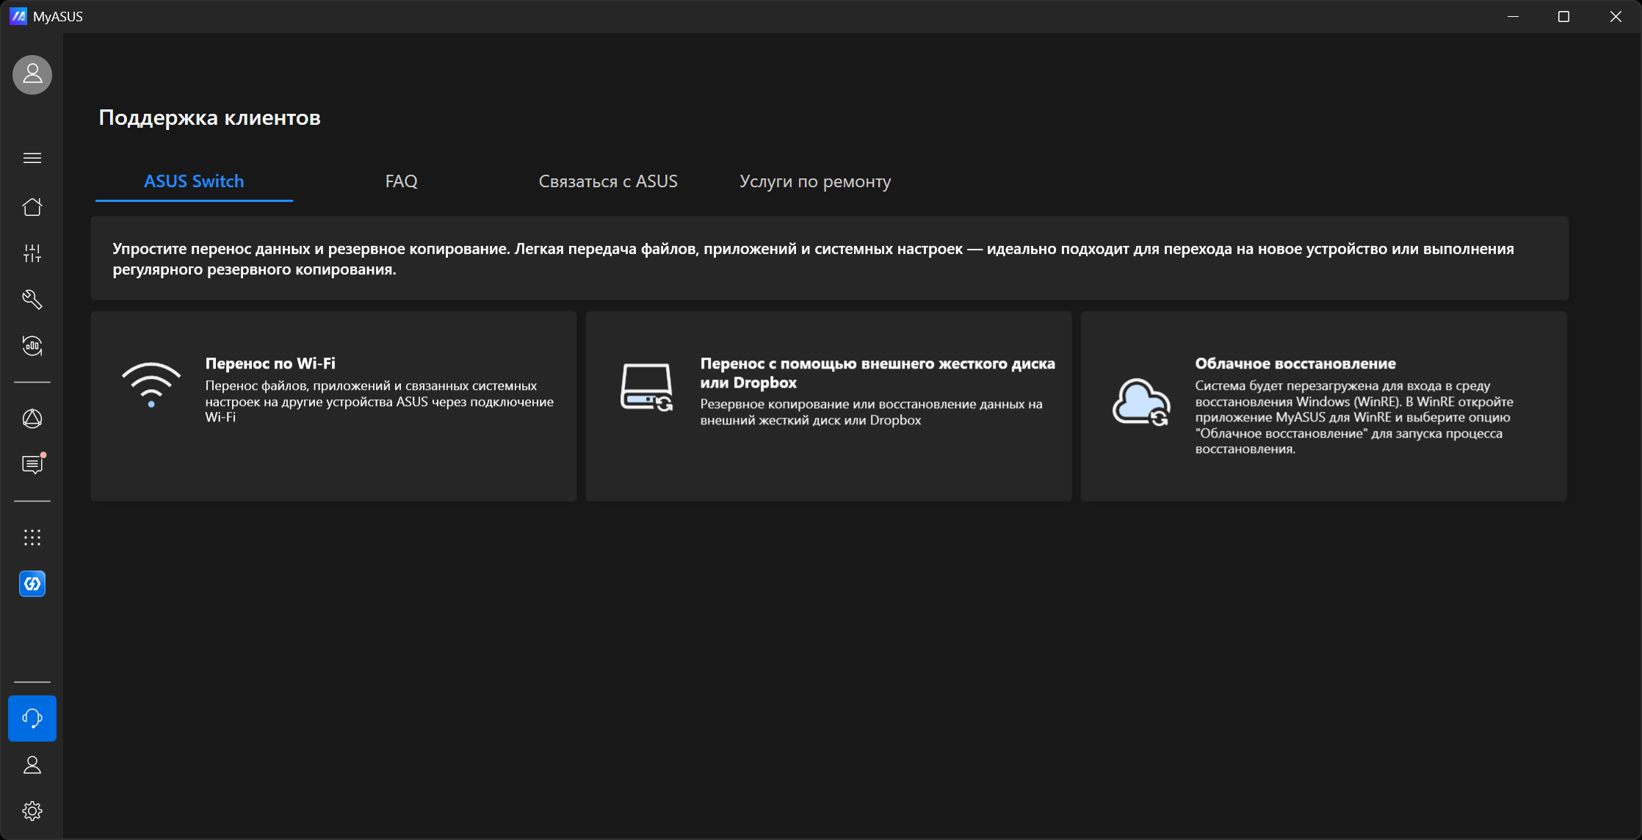Open the Услуги по ремонту tab
The width and height of the screenshot is (1642, 840).
[815, 181]
